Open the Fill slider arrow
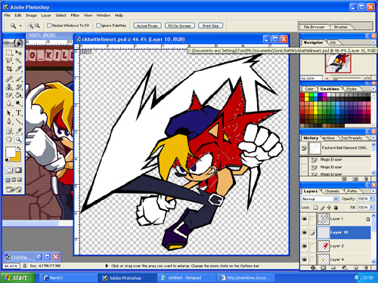 coord(371,208)
